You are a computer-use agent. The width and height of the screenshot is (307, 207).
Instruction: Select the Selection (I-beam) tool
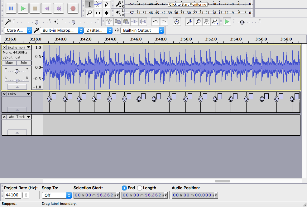point(89,4)
